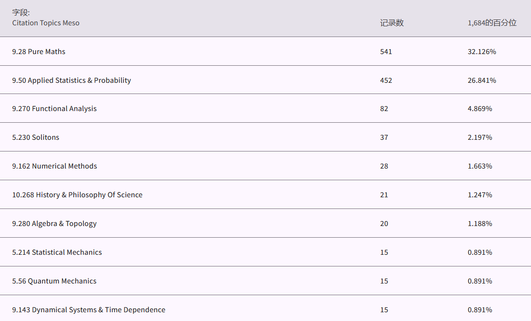This screenshot has width=531, height=321.
Task: Open the 9.270 Functional Analysis entry
Action: pyautogui.click(x=54, y=109)
